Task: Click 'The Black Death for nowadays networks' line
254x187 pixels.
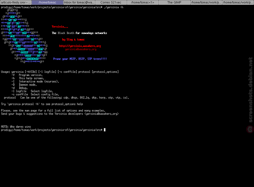Action: point(79,33)
